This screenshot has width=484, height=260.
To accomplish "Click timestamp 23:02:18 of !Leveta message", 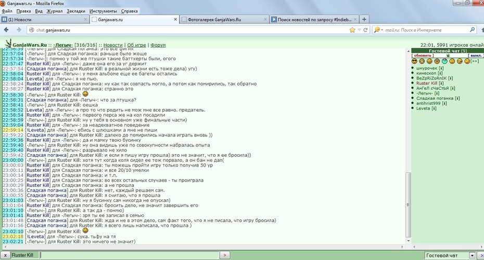I will click(12, 237).
